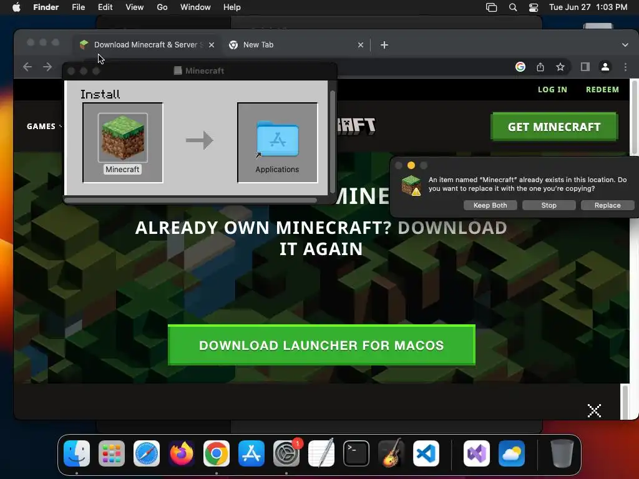Open the View menu
This screenshot has width=639, height=479.
[x=135, y=7]
